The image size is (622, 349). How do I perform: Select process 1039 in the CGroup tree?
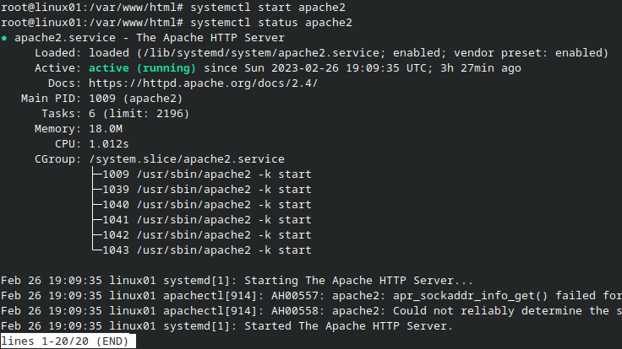coord(206,190)
